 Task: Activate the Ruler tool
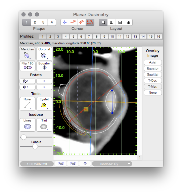pyautogui.click(x=28, y=104)
